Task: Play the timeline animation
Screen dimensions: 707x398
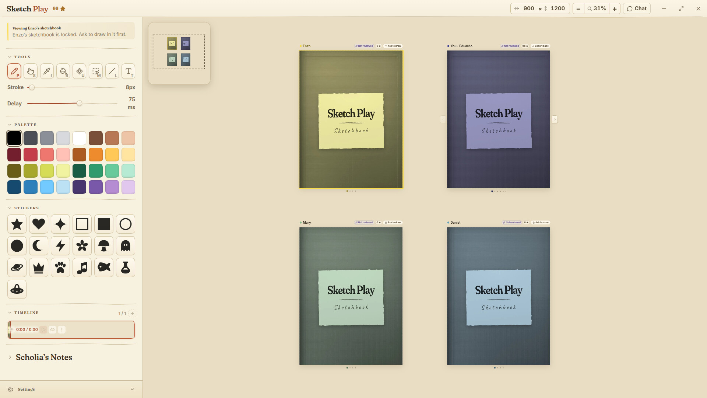Action: click(43, 330)
